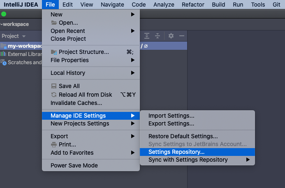The height and width of the screenshot is (188, 285).
Task: Open the Tools menu
Action: tap(258, 5)
